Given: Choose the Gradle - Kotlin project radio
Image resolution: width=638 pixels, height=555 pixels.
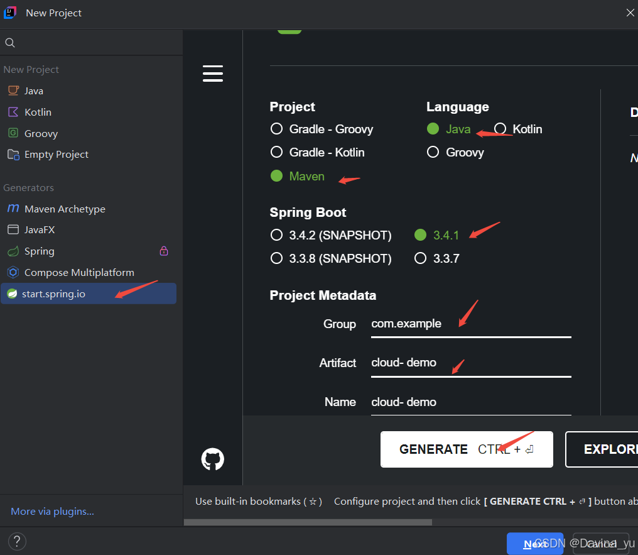Looking at the screenshot, I should [277, 152].
